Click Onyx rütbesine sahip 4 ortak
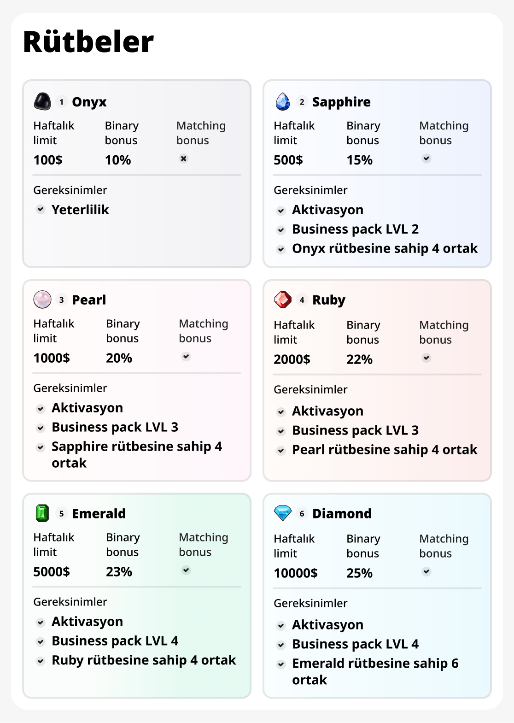The width and height of the screenshot is (514, 723). (x=385, y=248)
